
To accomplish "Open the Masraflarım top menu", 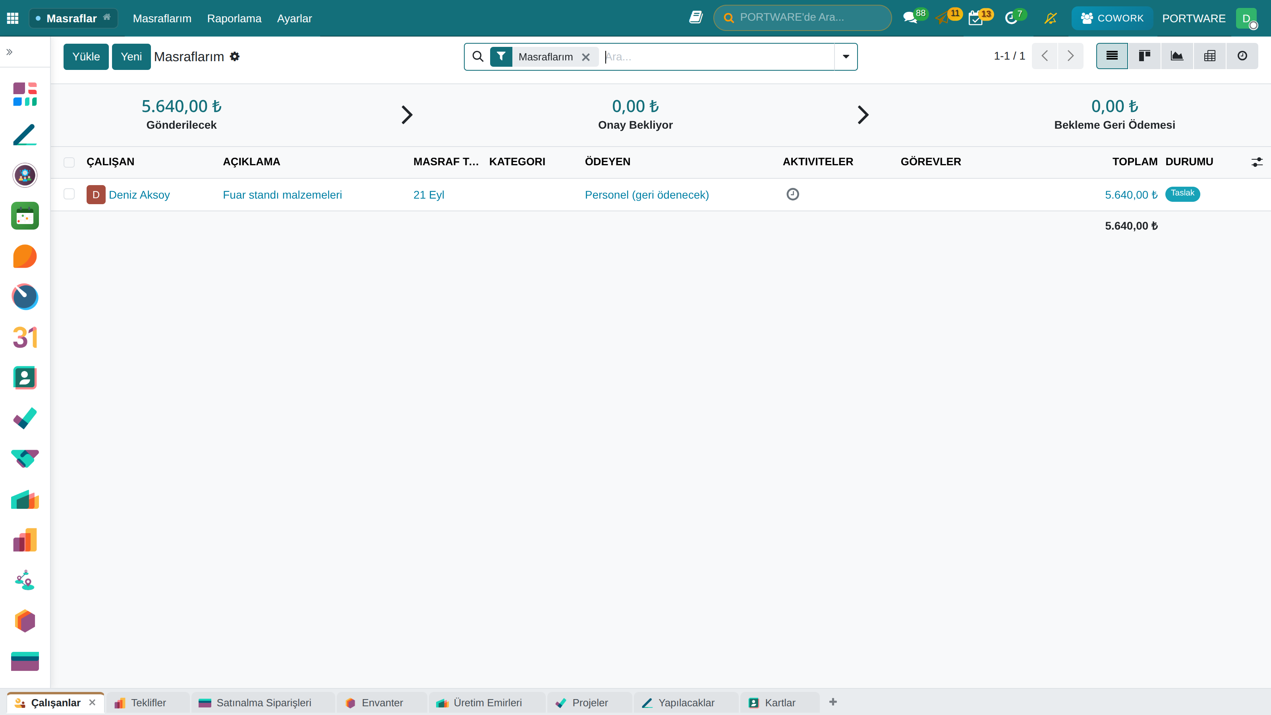I will [162, 18].
